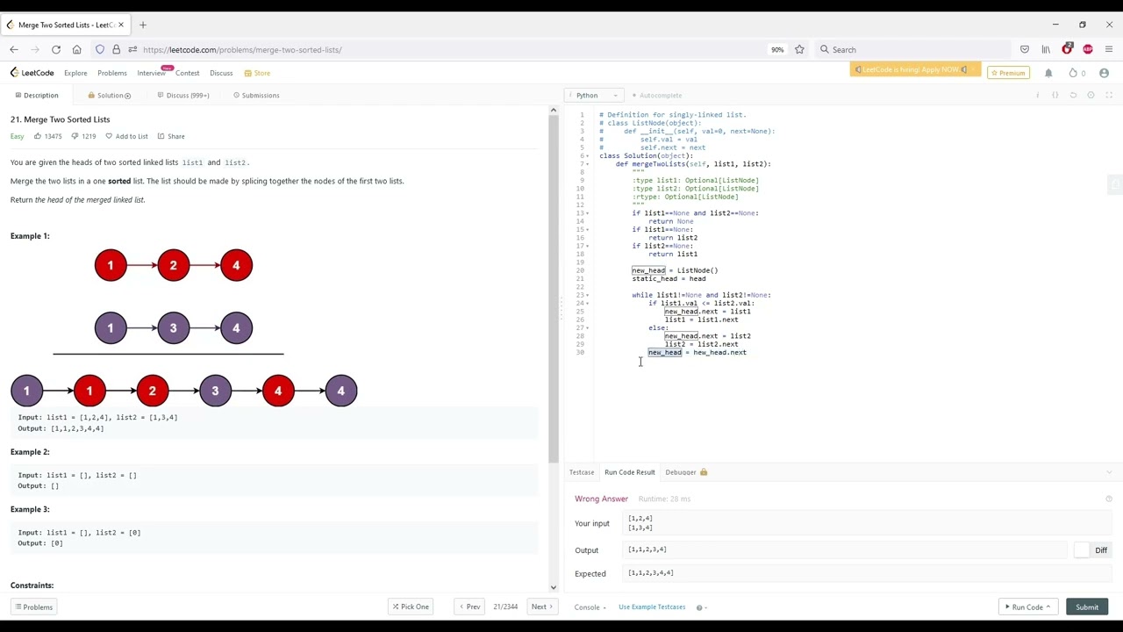Open the Discuss (999+) tab
Image resolution: width=1123 pixels, height=632 pixels.
[x=183, y=96]
